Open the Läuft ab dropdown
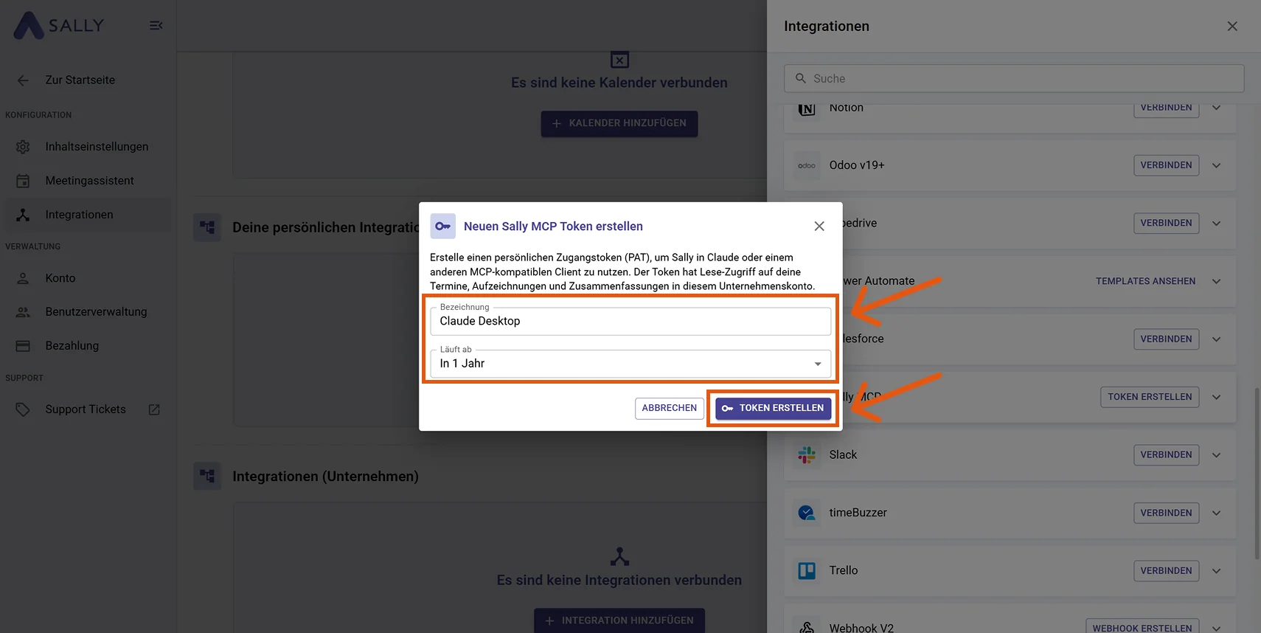 tap(630, 364)
